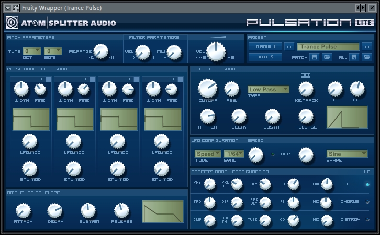The height and width of the screenshot is (235, 380).
Task: Click the KB.TRACK knob
Action: pyautogui.click(x=306, y=89)
